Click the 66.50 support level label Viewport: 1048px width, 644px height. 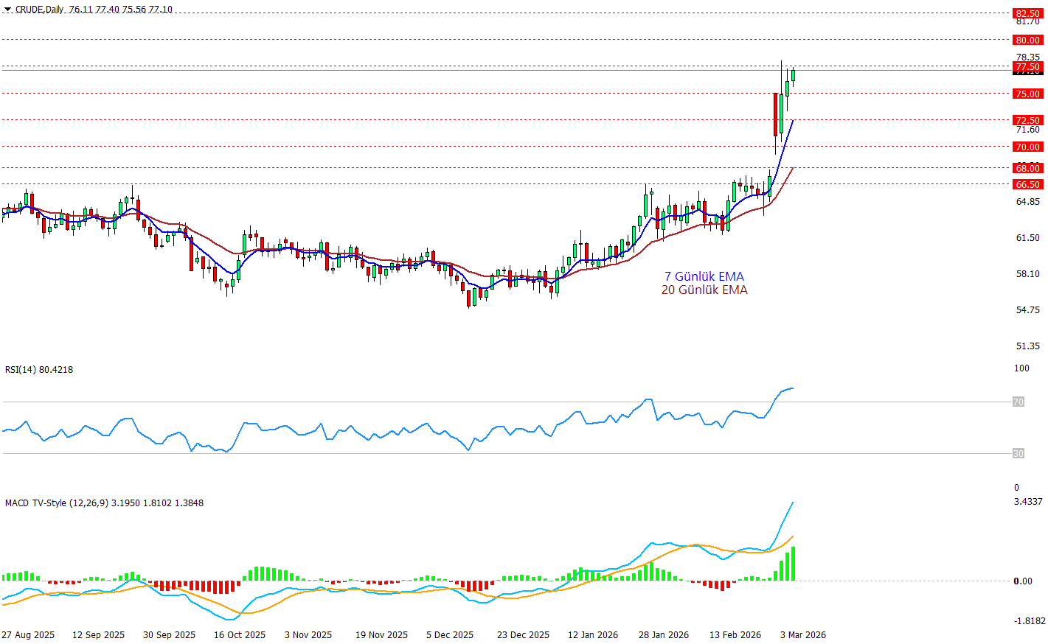coord(1027,184)
